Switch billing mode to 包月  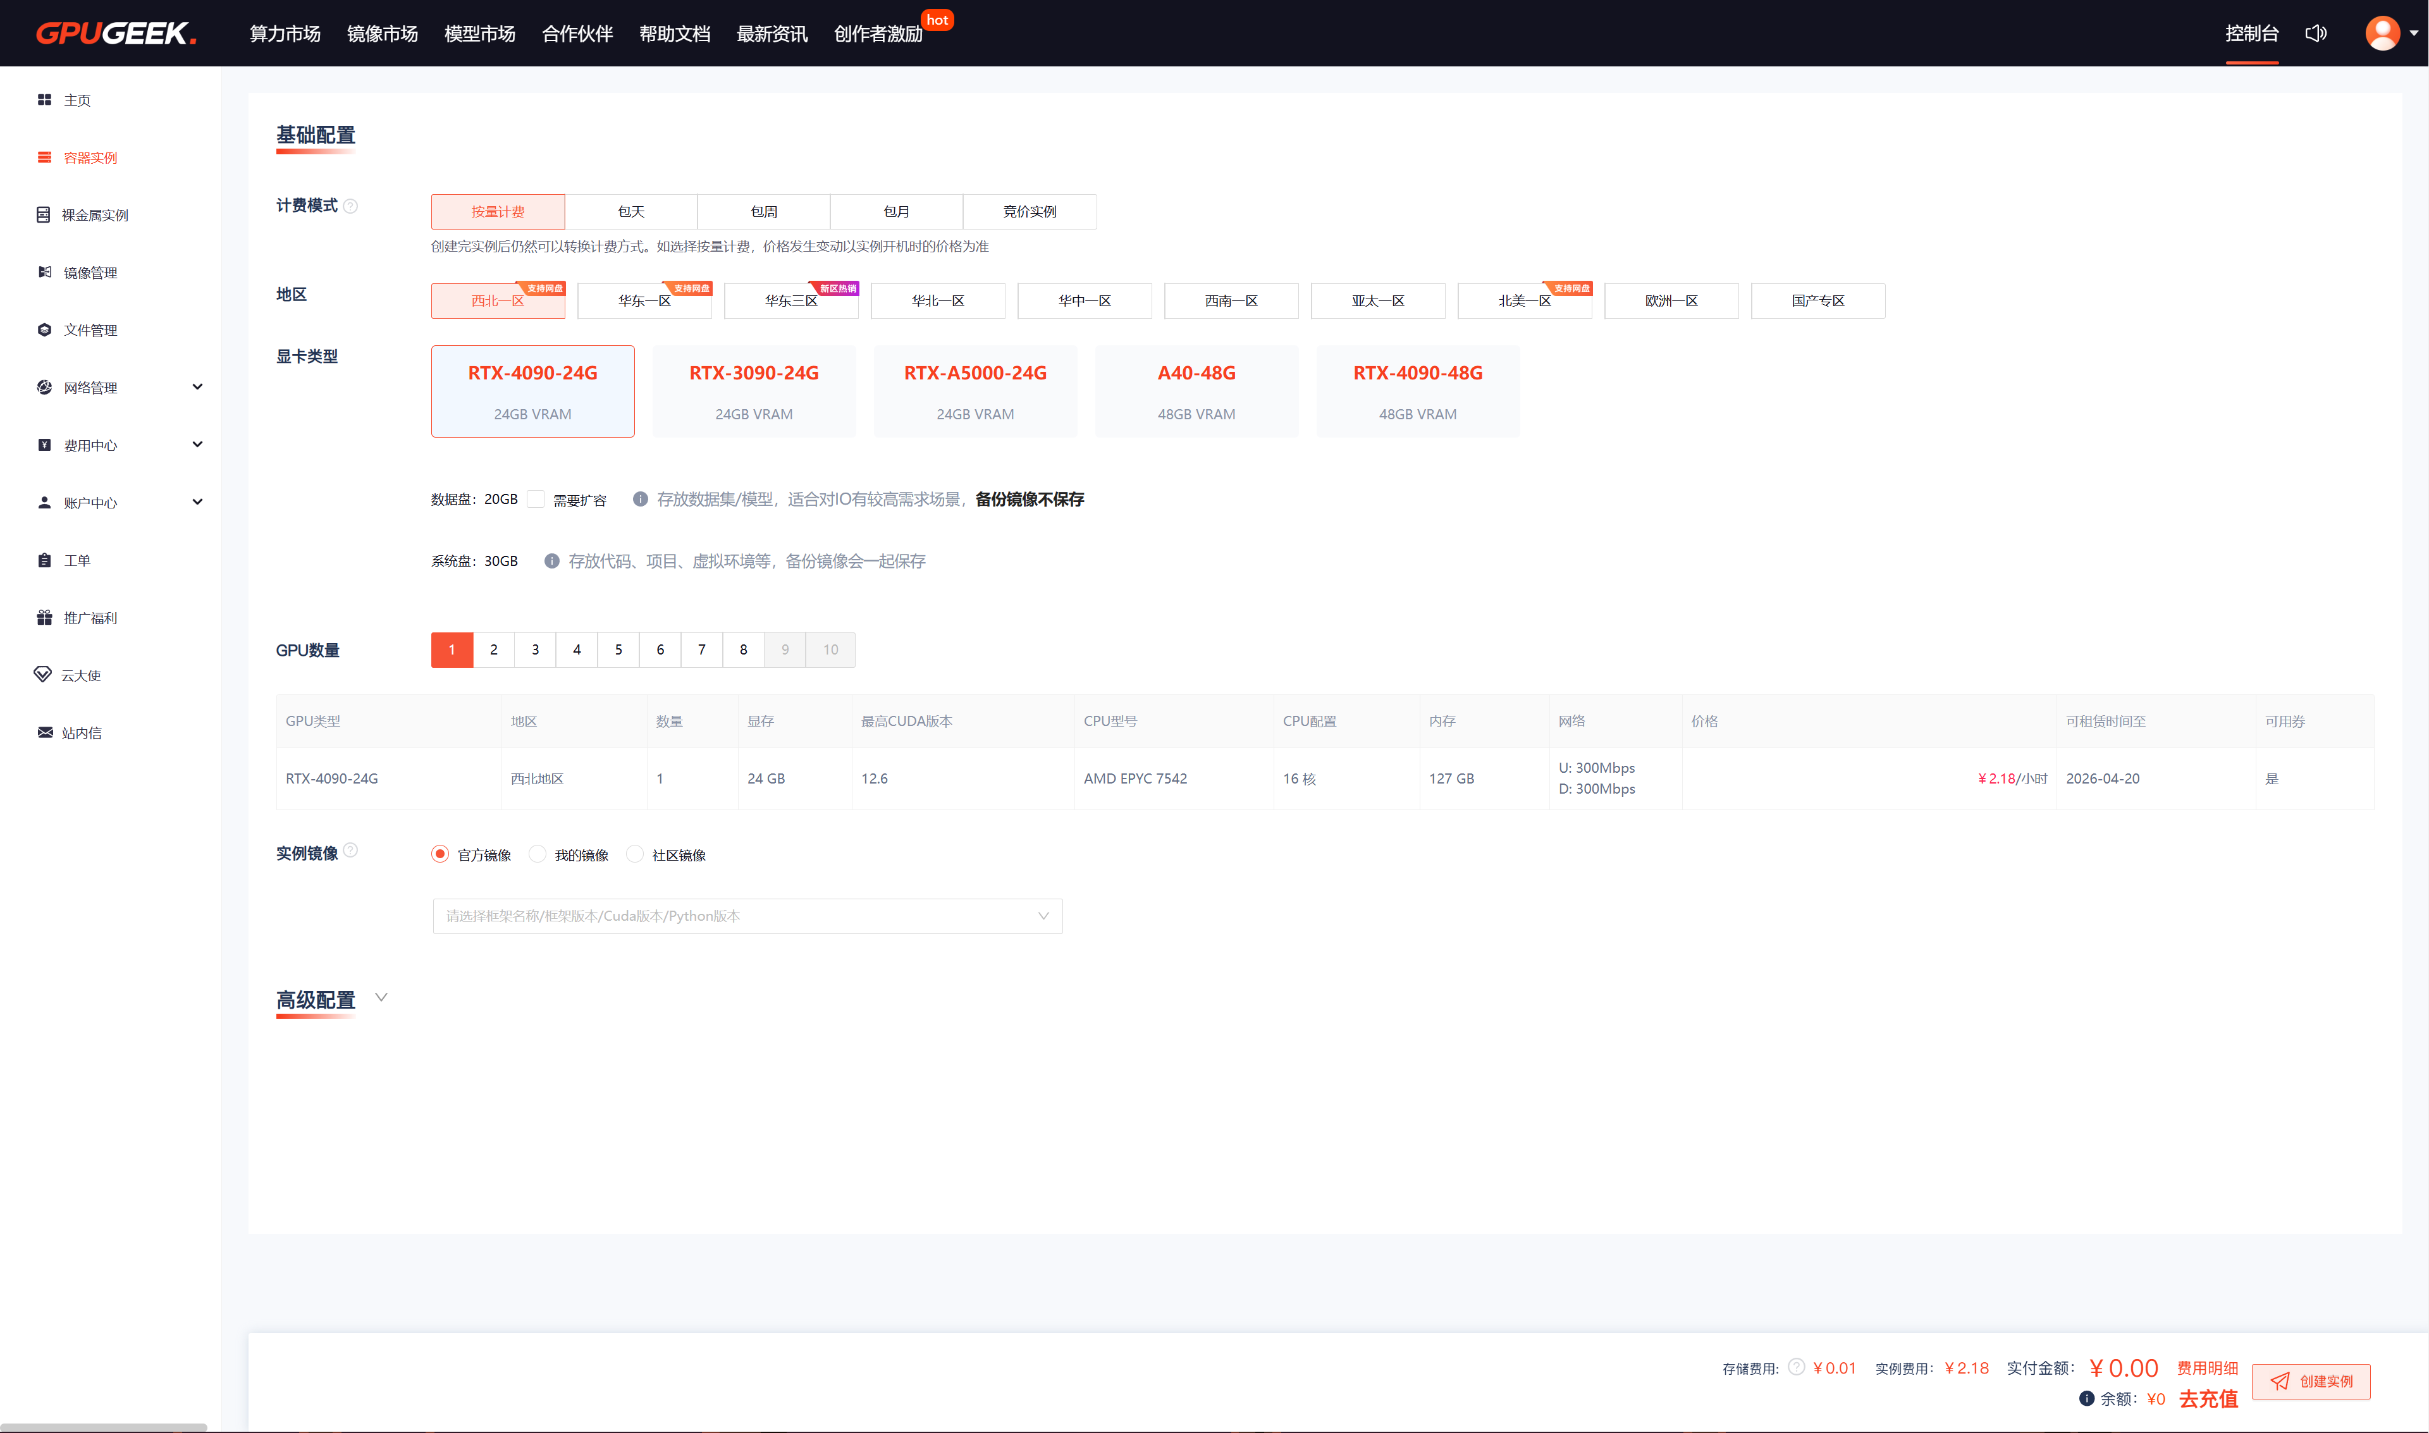pyautogui.click(x=896, y=211)
